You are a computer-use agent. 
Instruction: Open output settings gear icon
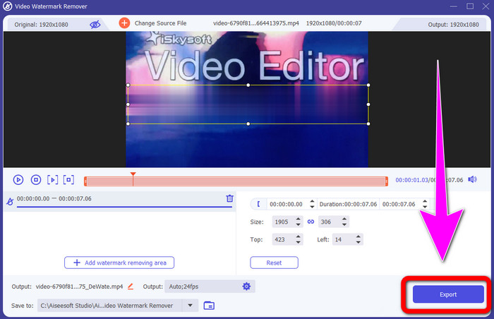(246, 287)
